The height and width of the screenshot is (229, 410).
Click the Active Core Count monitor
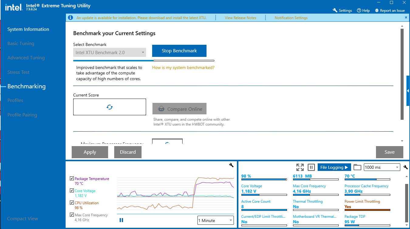coord(264,205)
